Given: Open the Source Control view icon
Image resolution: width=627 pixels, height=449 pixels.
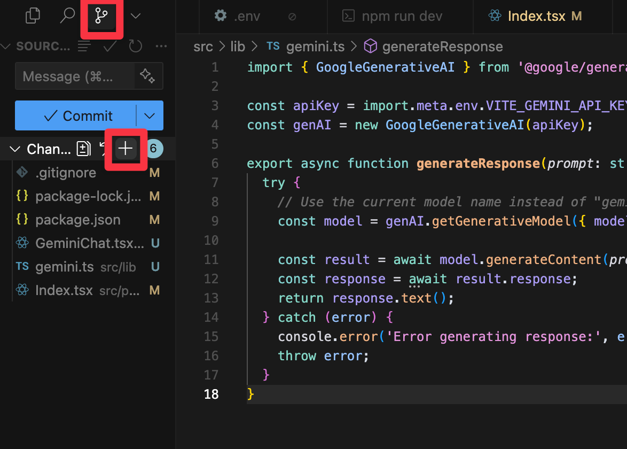Looking at the screenshot, I should click(x=101, y=16).
